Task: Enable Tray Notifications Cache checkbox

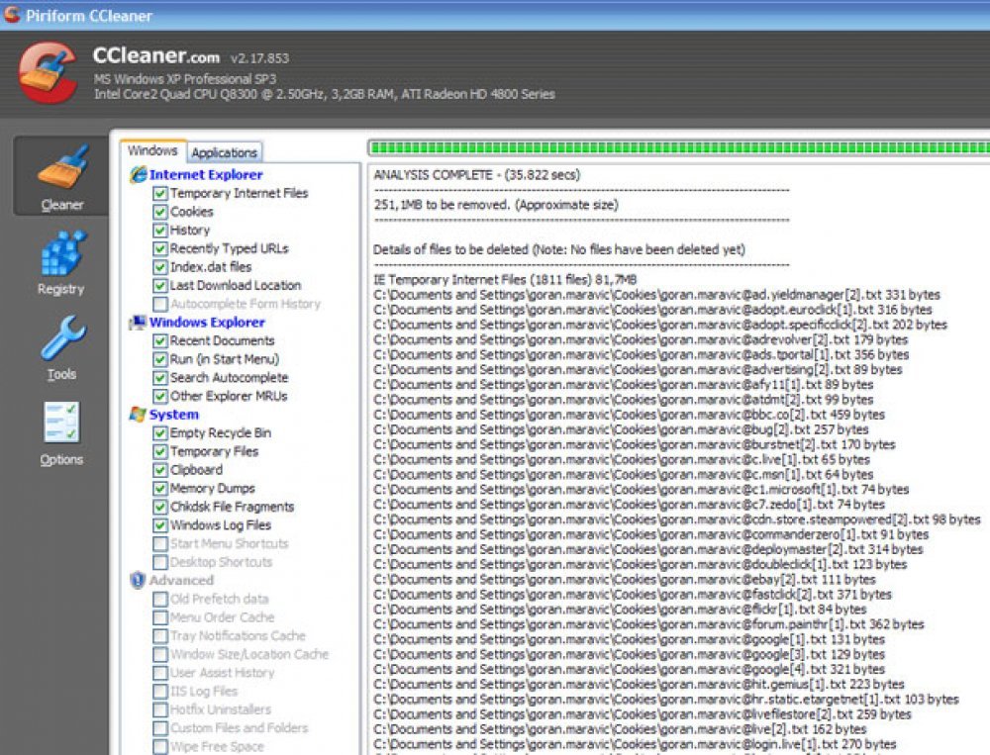Action: tap(160, 635)
